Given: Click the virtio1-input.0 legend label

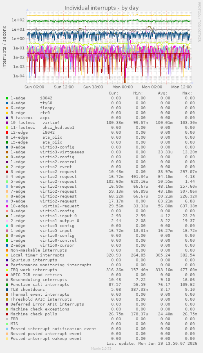Looking at the screenshot, I should point(58,216).
